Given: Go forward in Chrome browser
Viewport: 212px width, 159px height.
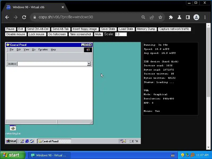Looking at the screenshot, I should tap(16, 17).
